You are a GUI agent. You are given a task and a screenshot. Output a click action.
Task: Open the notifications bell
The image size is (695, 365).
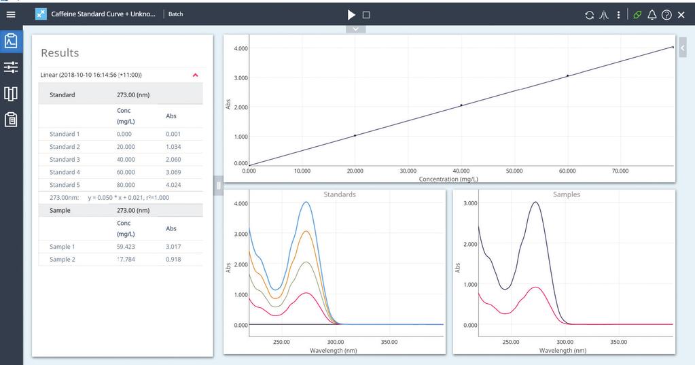[652, 15]
